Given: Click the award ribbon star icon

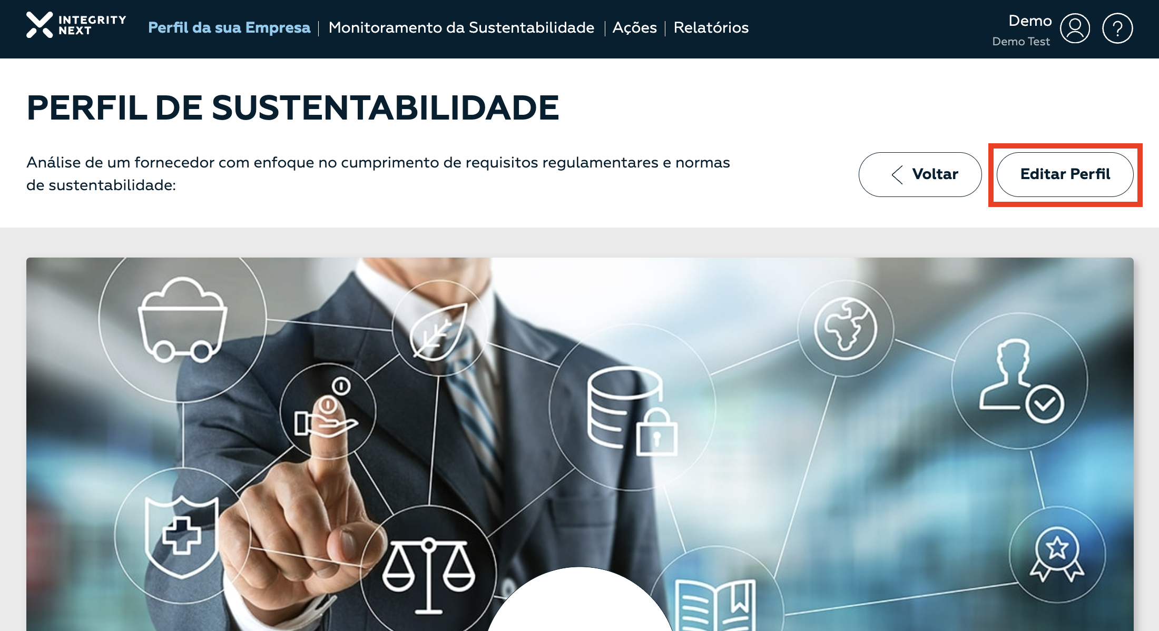Looking at the screenshot, I should point(1057,554).
